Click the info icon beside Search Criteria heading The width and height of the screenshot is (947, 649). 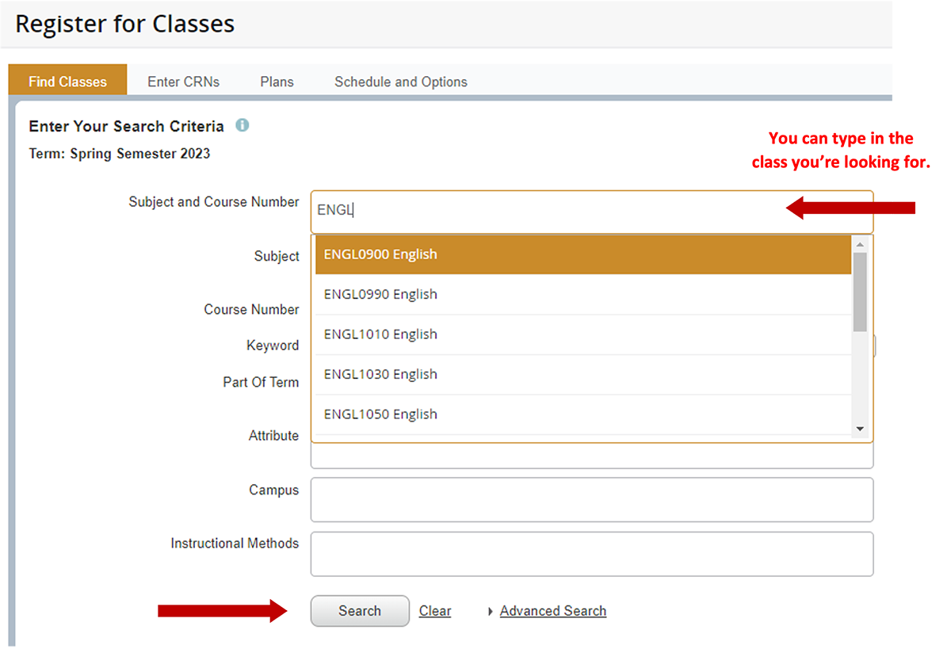242,125
